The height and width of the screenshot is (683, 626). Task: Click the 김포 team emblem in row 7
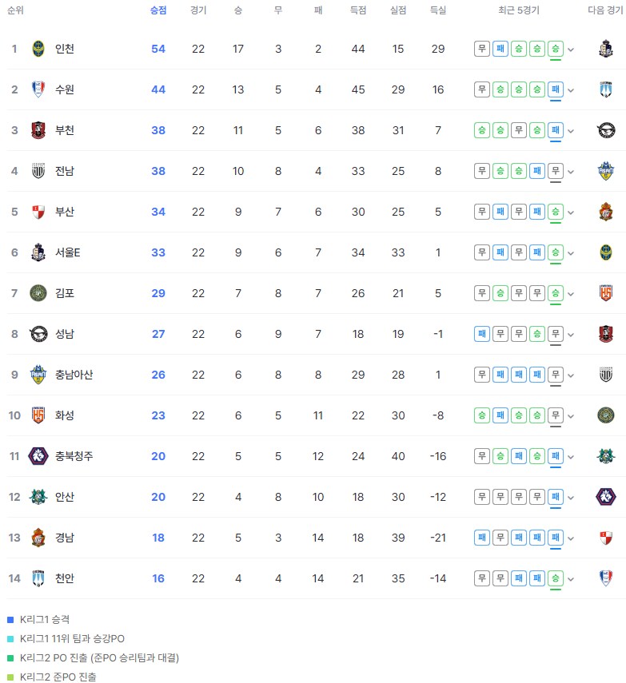(x=38, y=293)
